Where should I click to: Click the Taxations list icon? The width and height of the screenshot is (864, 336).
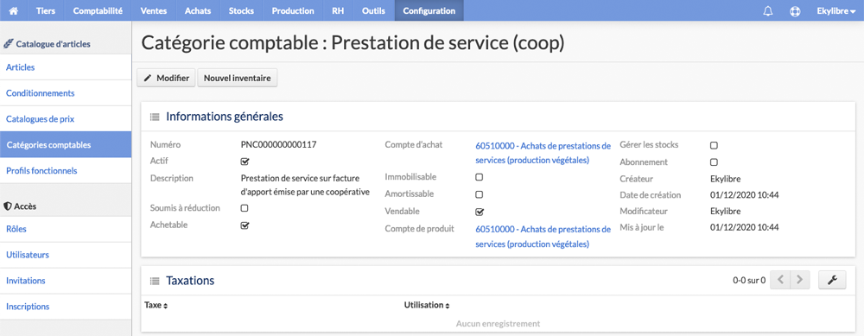coord(155,281)
